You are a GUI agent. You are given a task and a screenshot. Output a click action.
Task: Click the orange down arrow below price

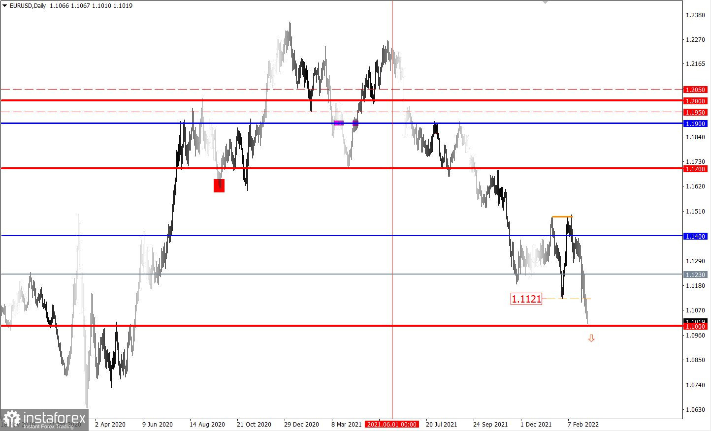coord(591,339)
